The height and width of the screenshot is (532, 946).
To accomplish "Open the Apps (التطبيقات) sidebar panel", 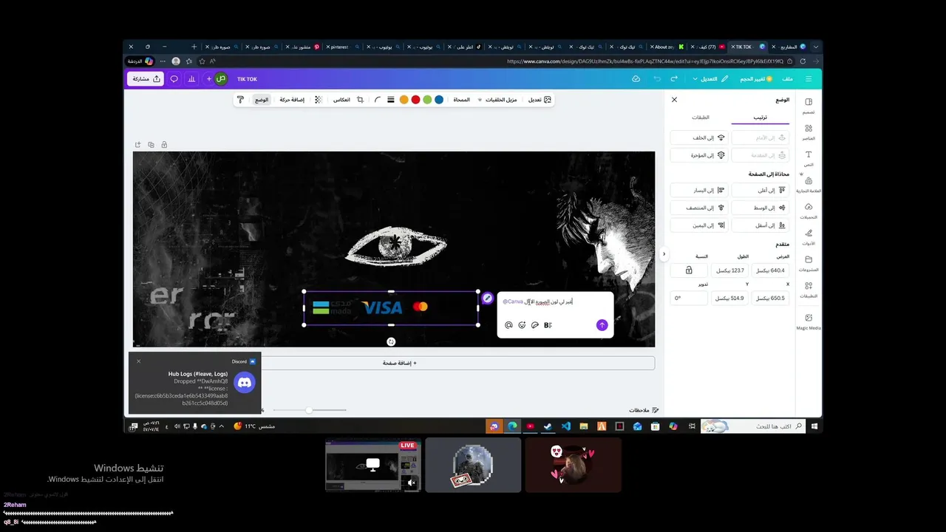I will pyautogui.click(x=809, y=290).
